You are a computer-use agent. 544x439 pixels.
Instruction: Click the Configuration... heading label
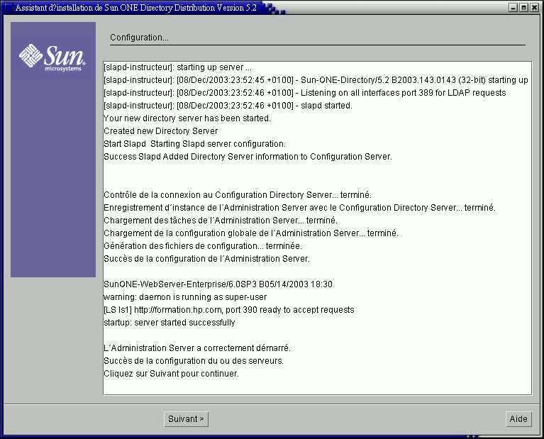click(139, 37)
